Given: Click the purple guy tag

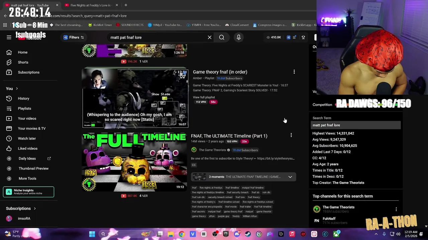Looking at the screenshot, I should pos(223,216).
